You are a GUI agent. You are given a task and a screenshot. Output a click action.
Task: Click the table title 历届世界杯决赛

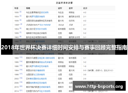tap(64, 3)
